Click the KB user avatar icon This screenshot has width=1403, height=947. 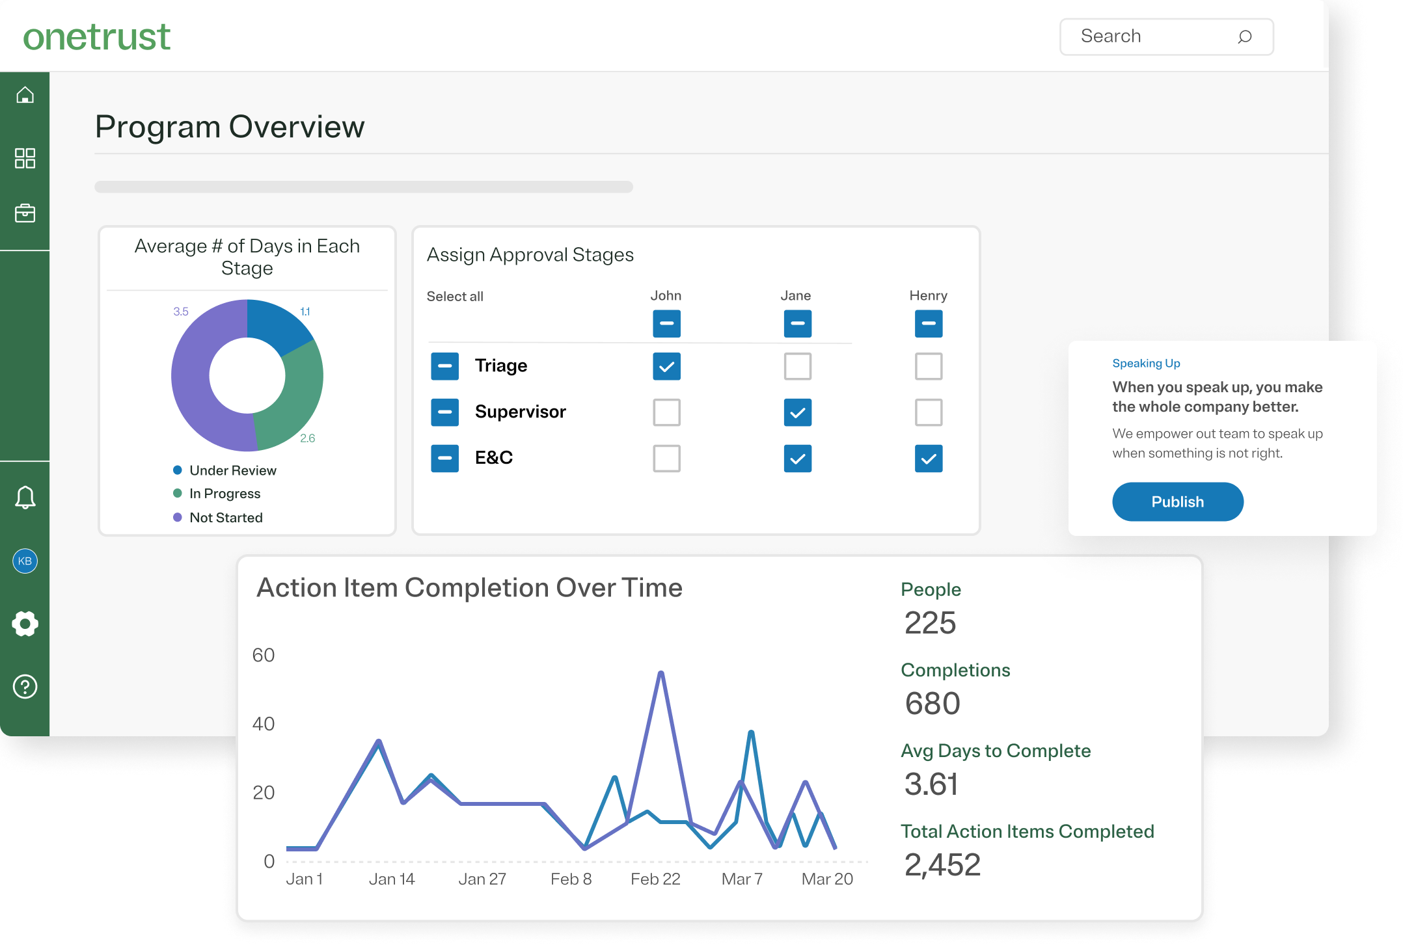click(25, 561)
